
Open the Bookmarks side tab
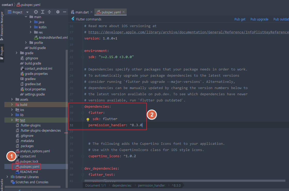2,185
